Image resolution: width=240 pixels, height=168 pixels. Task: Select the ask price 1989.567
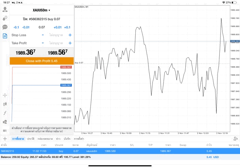coord(57,53)
